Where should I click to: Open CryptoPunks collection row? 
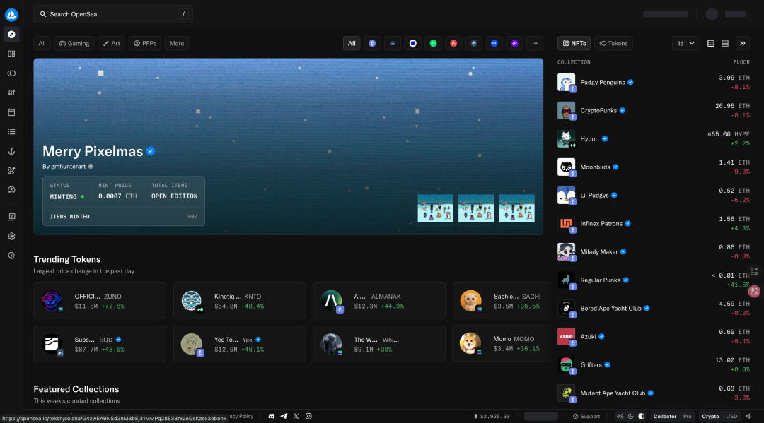tap(654, 110)
